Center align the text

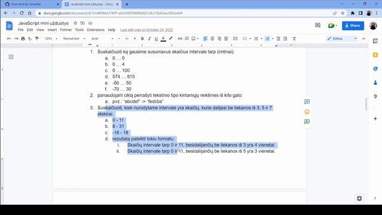pyautogui.click(x=212, y=38)
